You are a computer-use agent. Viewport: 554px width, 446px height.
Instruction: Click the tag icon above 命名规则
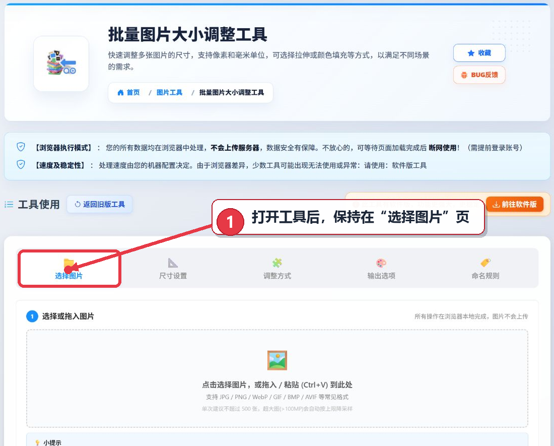(x=486, y=263)
